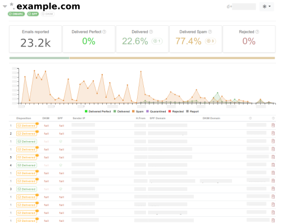Expand the +1 sources badge under Delivered
This screenshot has width=281, height=223.
[157, 41]
